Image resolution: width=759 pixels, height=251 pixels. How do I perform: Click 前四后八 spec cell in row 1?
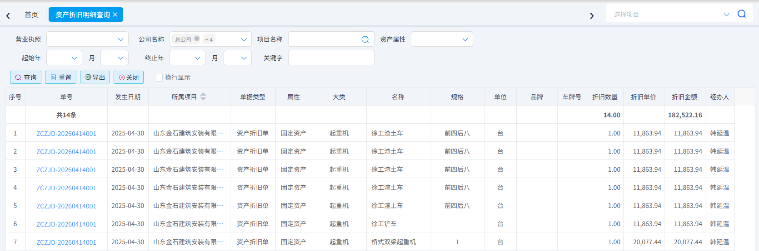pyautogui.click(x=457, y=133)
